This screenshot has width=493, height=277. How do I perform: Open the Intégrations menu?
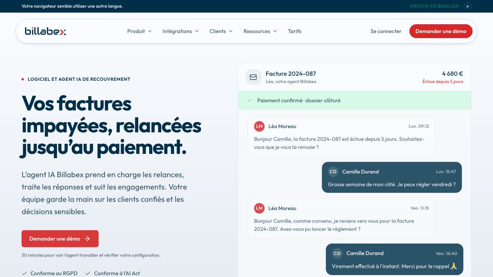(x=181, y=31)
